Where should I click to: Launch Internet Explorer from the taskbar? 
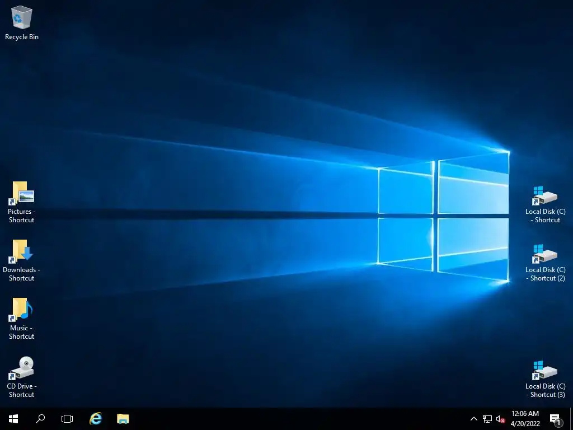96,419
